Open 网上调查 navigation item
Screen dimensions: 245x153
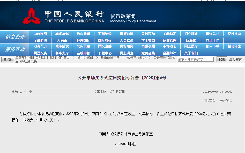(x=127, y=53)
